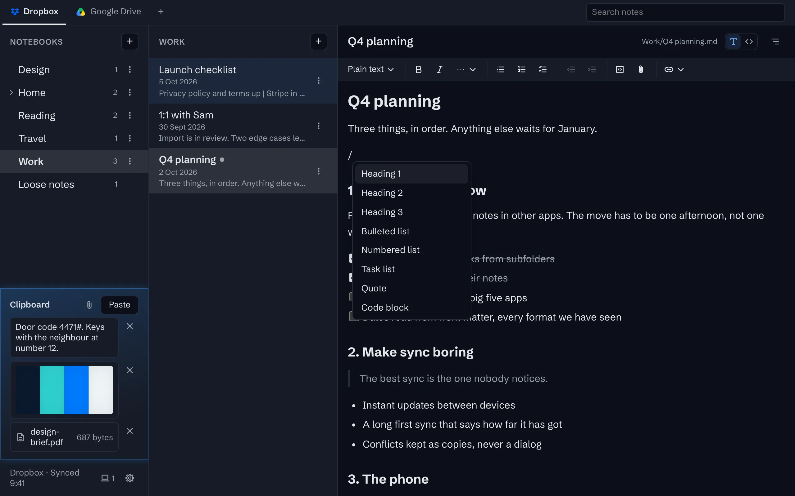This screenshot has height=496, width=795.
Task: Select Code block in slash menu
Action: [411, 308]
